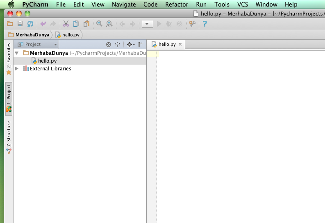Click into the first editor line
325x223 pixels.
(x=241, y=54)
